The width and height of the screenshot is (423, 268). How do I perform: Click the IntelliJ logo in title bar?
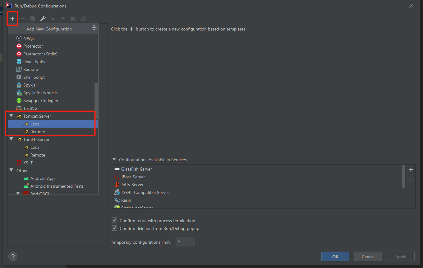8,5
